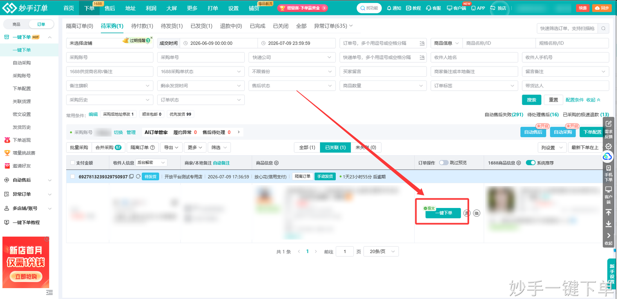The width and height of the screenshot is (617, 299).
Task: Open the 导出 export dropdown
Action: pyautogui.click(x=171, y=148)
